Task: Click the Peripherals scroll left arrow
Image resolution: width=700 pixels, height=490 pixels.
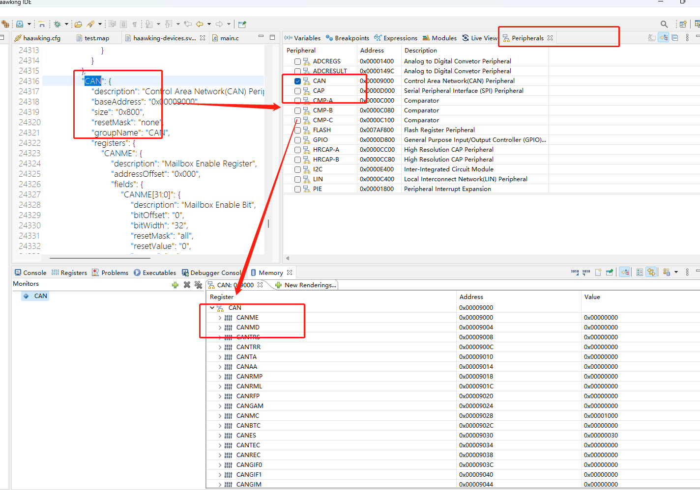Action: click(288, 258)
